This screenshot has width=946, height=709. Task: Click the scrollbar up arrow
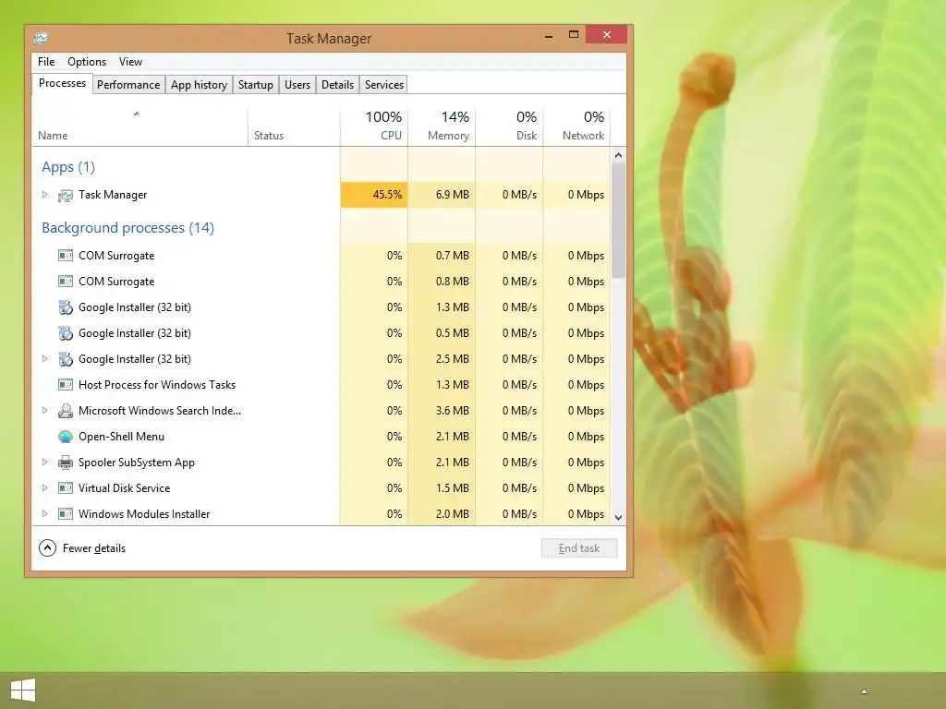click(618, 155)
